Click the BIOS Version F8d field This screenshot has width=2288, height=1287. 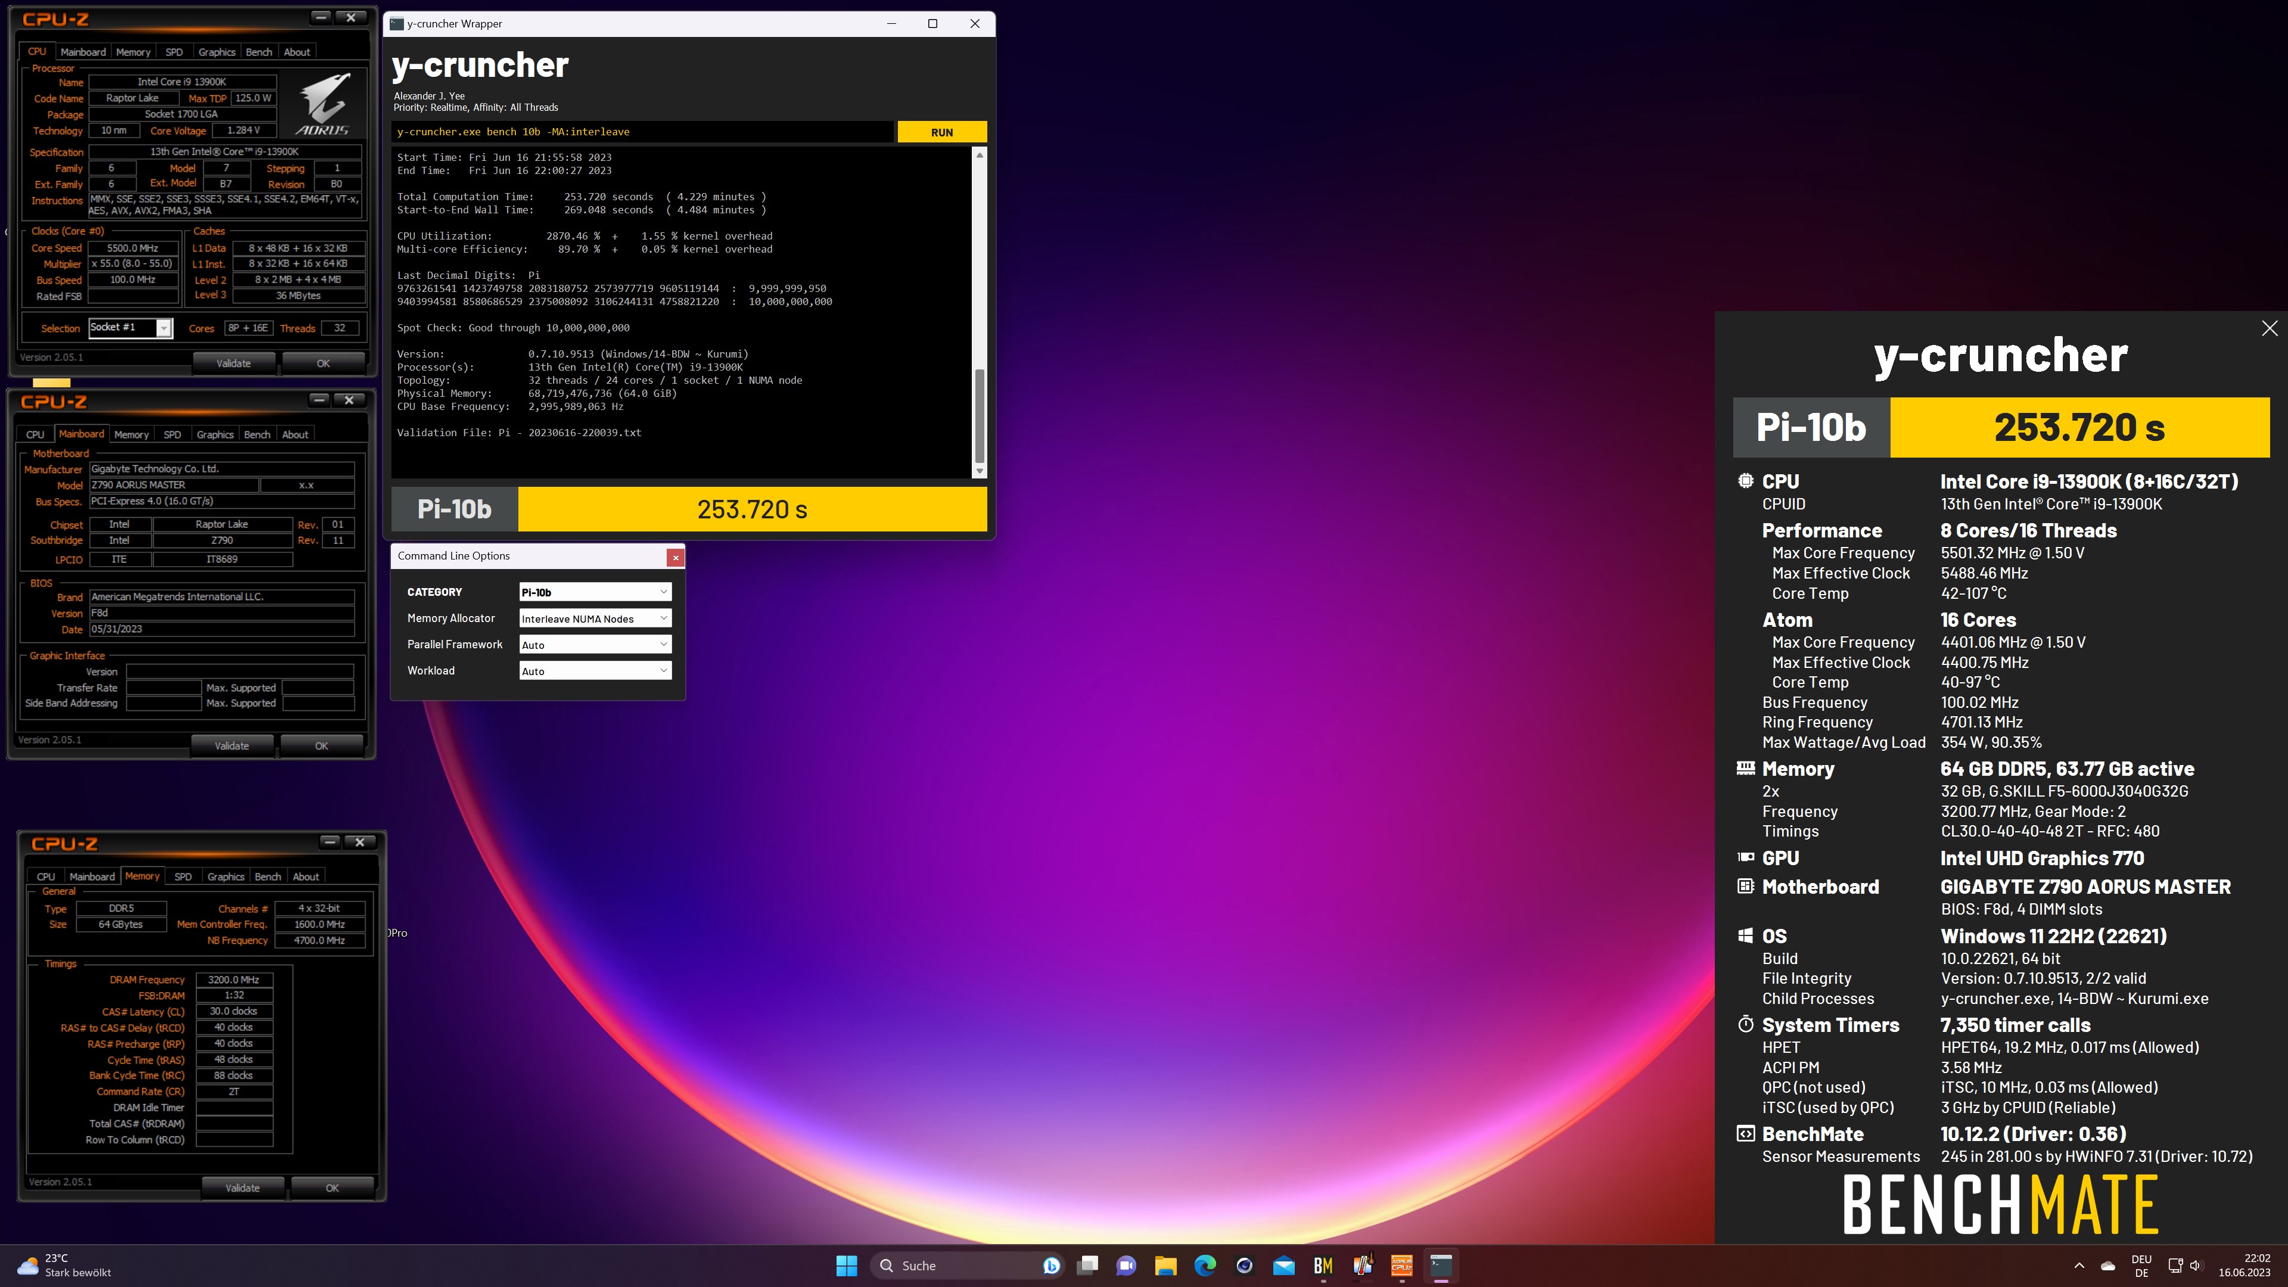click(222, 614)
